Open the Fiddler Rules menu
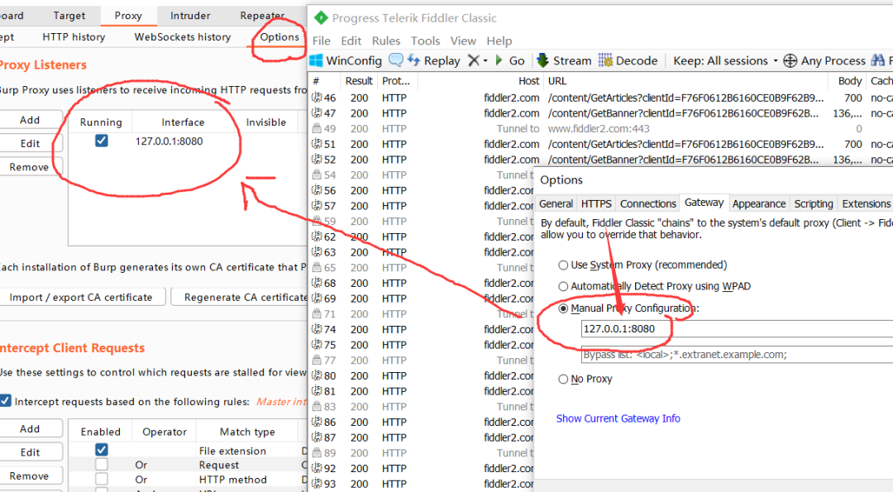893x492 pixels. [x=386, y=41]
